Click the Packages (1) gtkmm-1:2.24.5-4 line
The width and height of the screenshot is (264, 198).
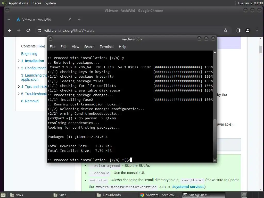[x=77, y=137]
